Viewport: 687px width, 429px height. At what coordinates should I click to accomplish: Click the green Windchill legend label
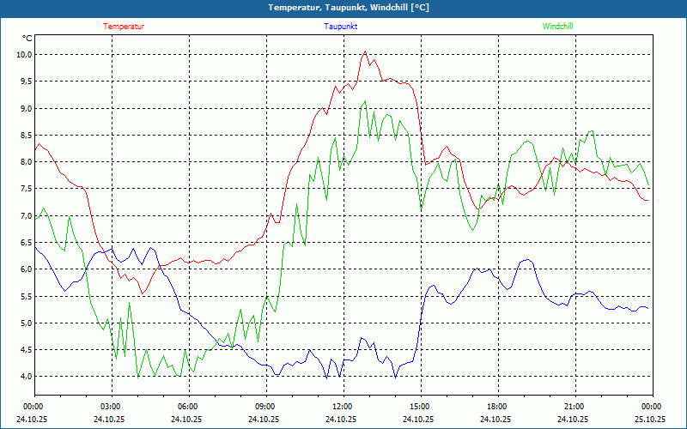coord(557,27)
